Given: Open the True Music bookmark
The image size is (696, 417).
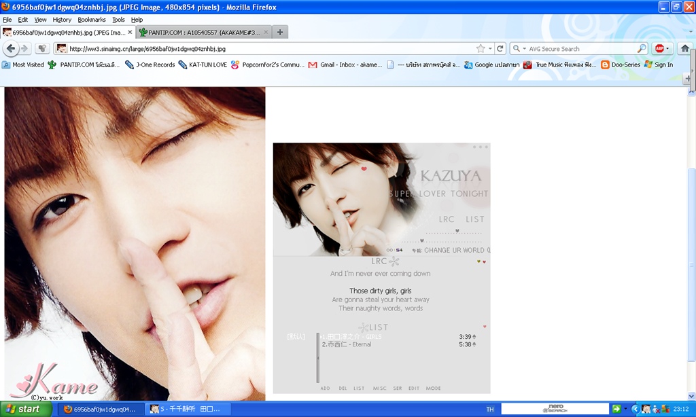Looking at the screenshot, I should pos(560,65).
